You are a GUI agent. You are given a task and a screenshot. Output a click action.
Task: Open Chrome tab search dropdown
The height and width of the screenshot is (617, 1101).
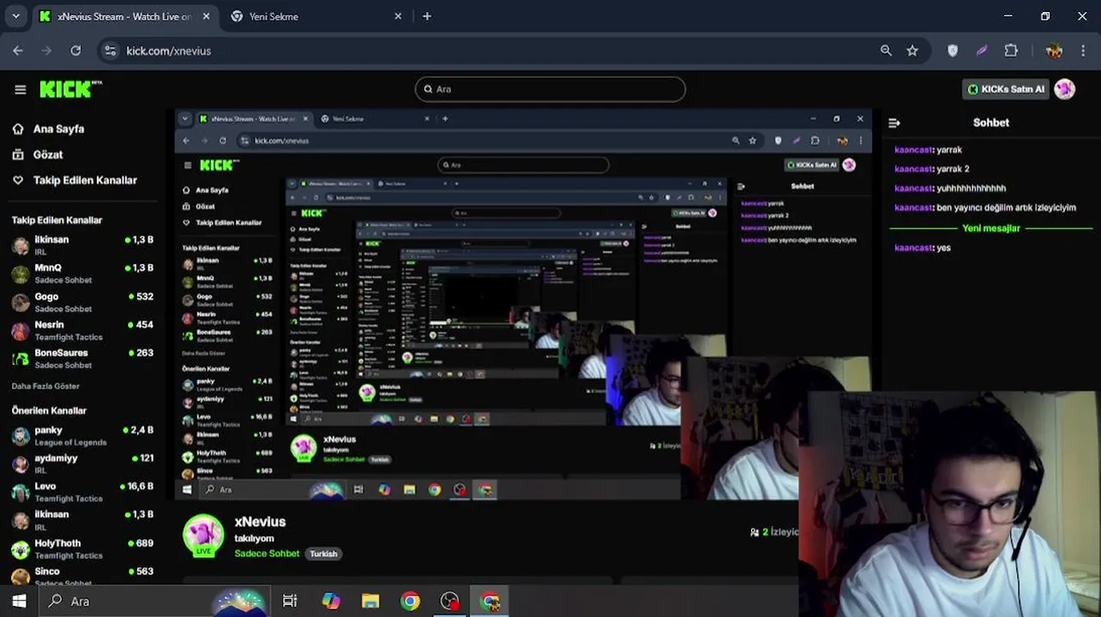click(x=15, y=16)
